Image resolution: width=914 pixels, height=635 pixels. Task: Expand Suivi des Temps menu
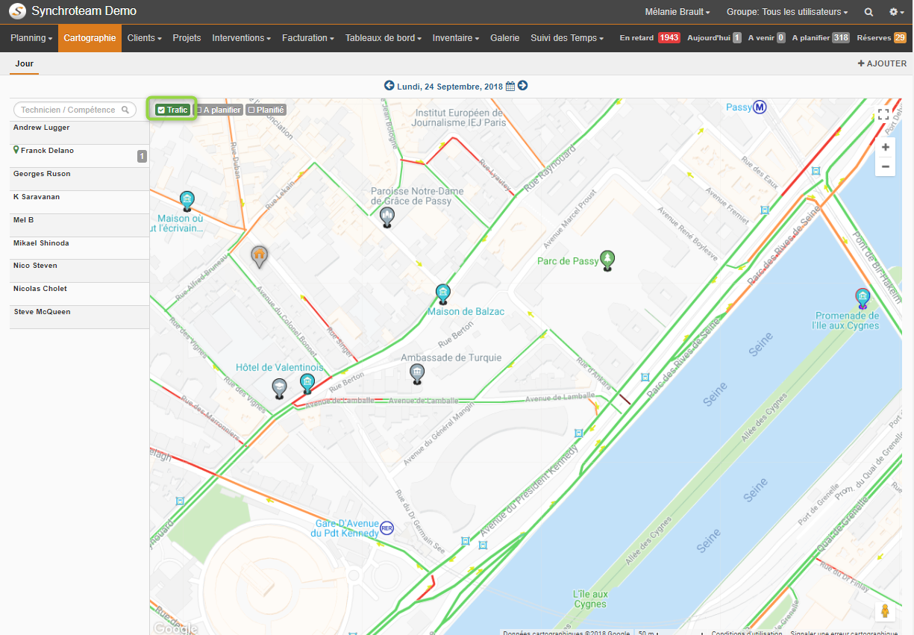coord(567,38)
